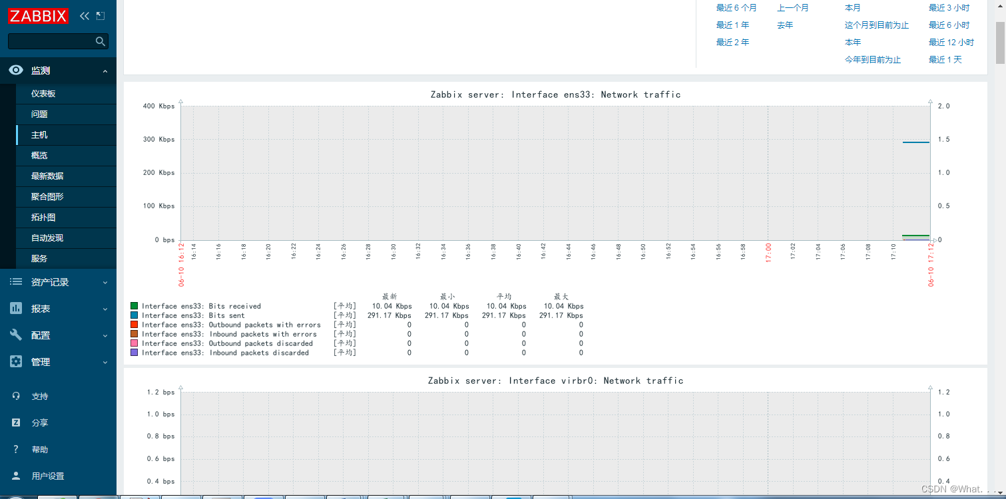
Task: Select time range 最近 12 小时
Action: pyautogui.click(x=951, y=43)
